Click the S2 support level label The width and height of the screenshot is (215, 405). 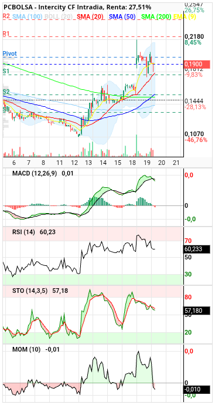[6, 92]
